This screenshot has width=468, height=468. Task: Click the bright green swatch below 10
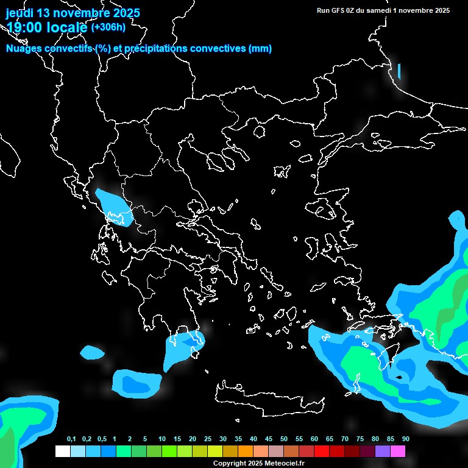pyautogui.click(x=169, y=451)
